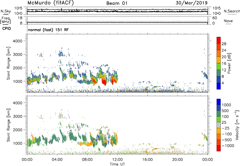Click the gray segment of velocity colorbar

219,125
